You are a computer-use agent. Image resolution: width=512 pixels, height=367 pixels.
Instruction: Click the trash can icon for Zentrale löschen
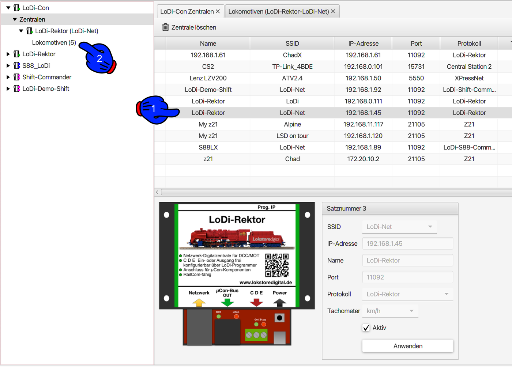coord(166,27)
